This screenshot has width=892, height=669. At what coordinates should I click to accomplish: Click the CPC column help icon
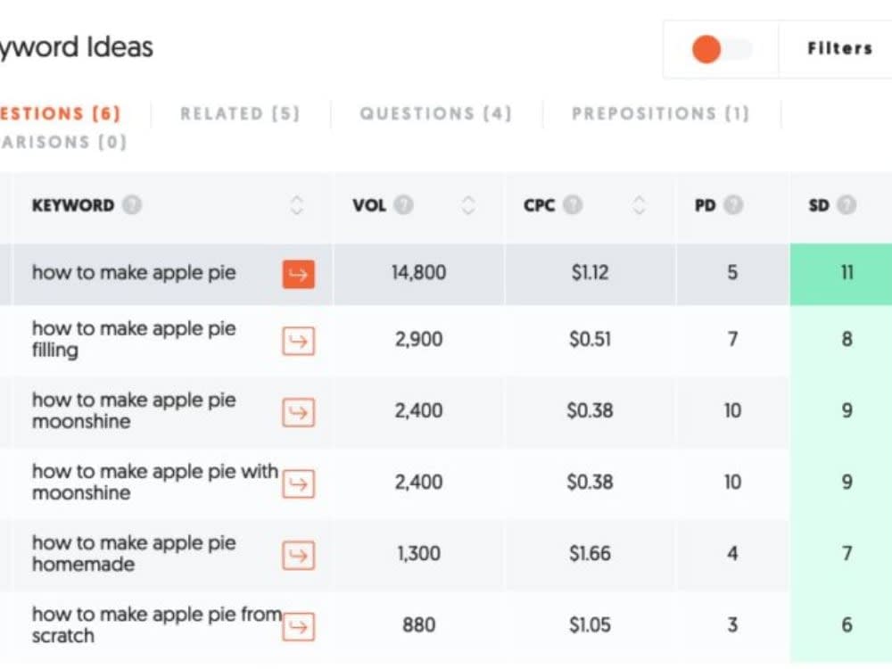coord(573,205)
